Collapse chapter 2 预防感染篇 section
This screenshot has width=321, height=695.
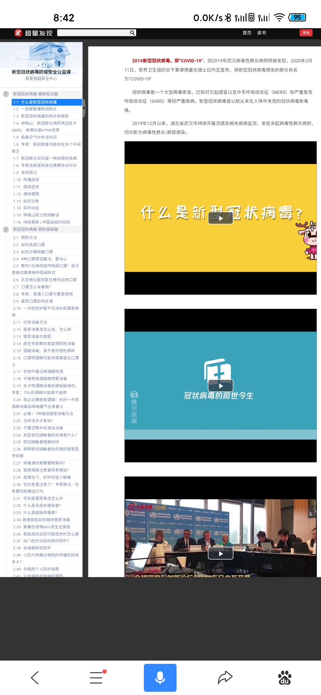click(6, 229)
